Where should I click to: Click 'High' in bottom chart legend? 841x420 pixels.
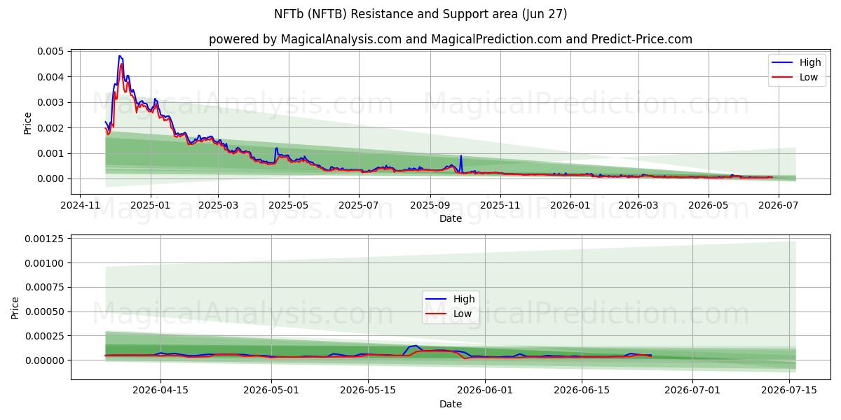pyautogui.click(x=463, y=299)
